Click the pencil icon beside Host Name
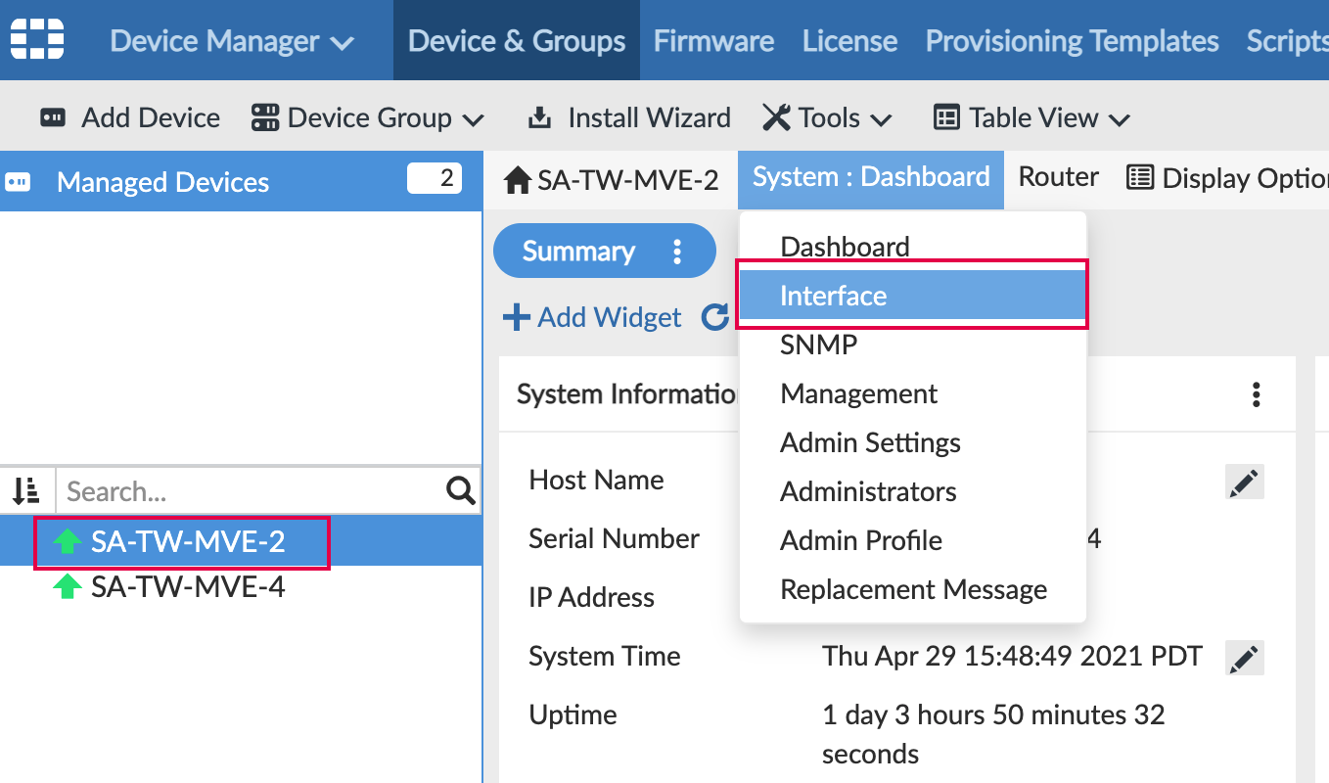The height and width of the screenshot is (783, 1329). 1244,481
